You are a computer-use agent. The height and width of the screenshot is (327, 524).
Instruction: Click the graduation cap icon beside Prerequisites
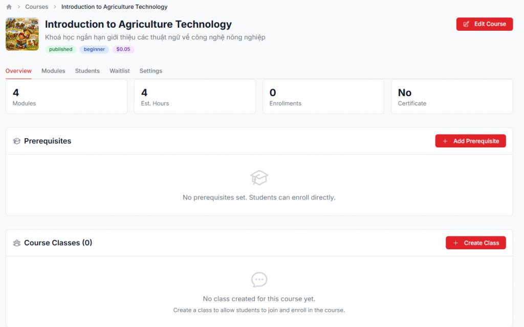tap(17, 141)
